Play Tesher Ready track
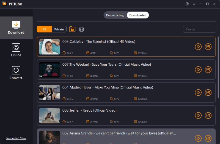Viewport: 220px width, 144px height. tap(198, 115)
